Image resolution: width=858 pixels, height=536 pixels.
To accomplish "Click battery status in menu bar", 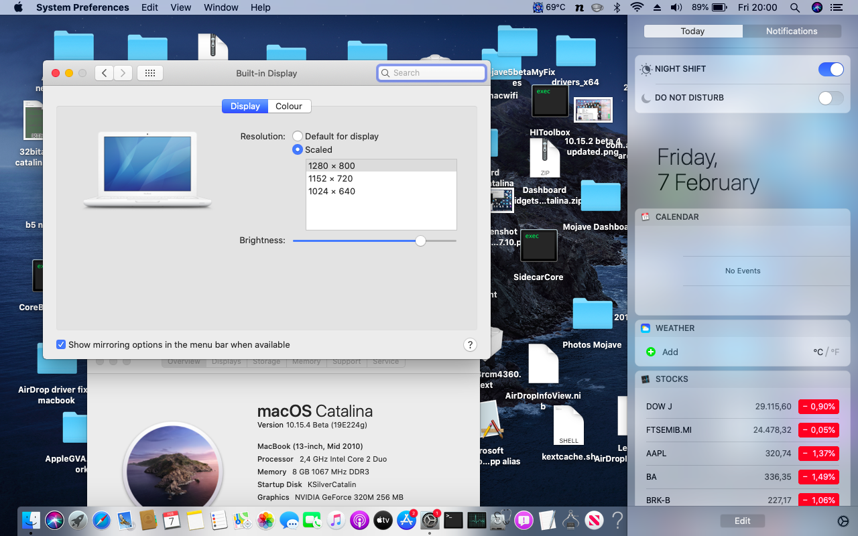I will 709,7.
